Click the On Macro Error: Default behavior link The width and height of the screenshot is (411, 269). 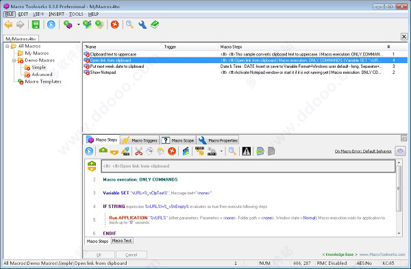coord(363,151)
